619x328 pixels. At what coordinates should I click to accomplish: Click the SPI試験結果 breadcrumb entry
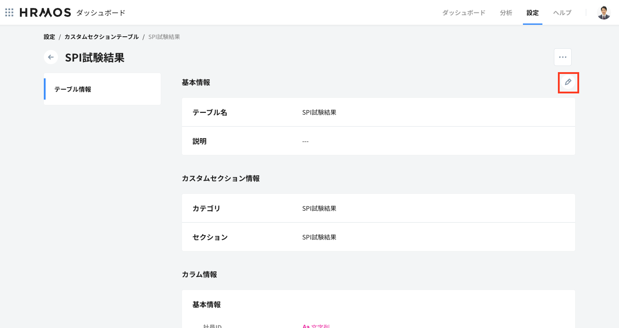point(165,37)
